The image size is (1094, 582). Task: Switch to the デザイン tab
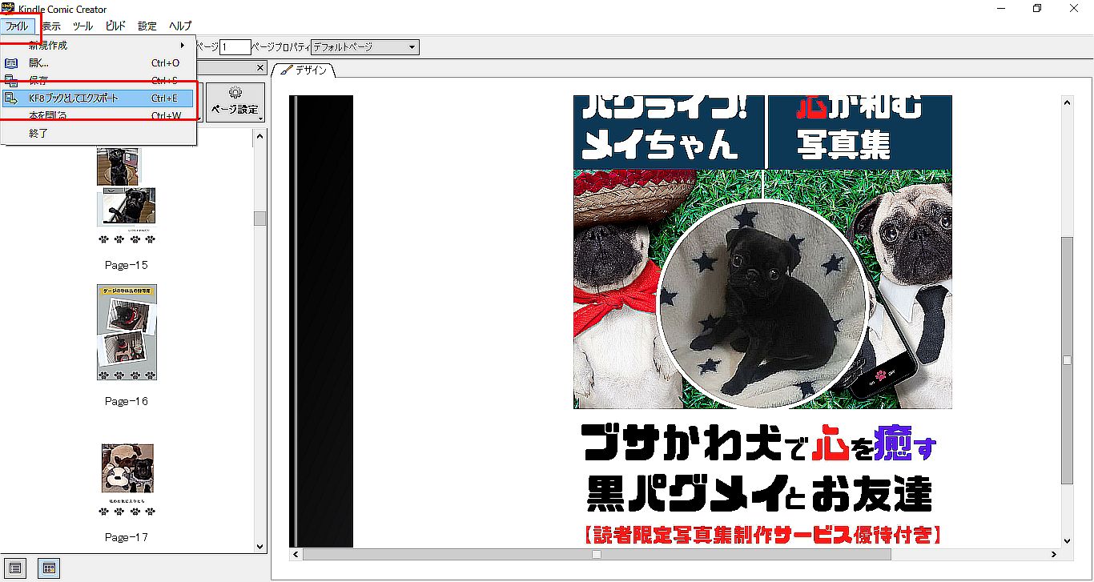click(x=304, y=70)
